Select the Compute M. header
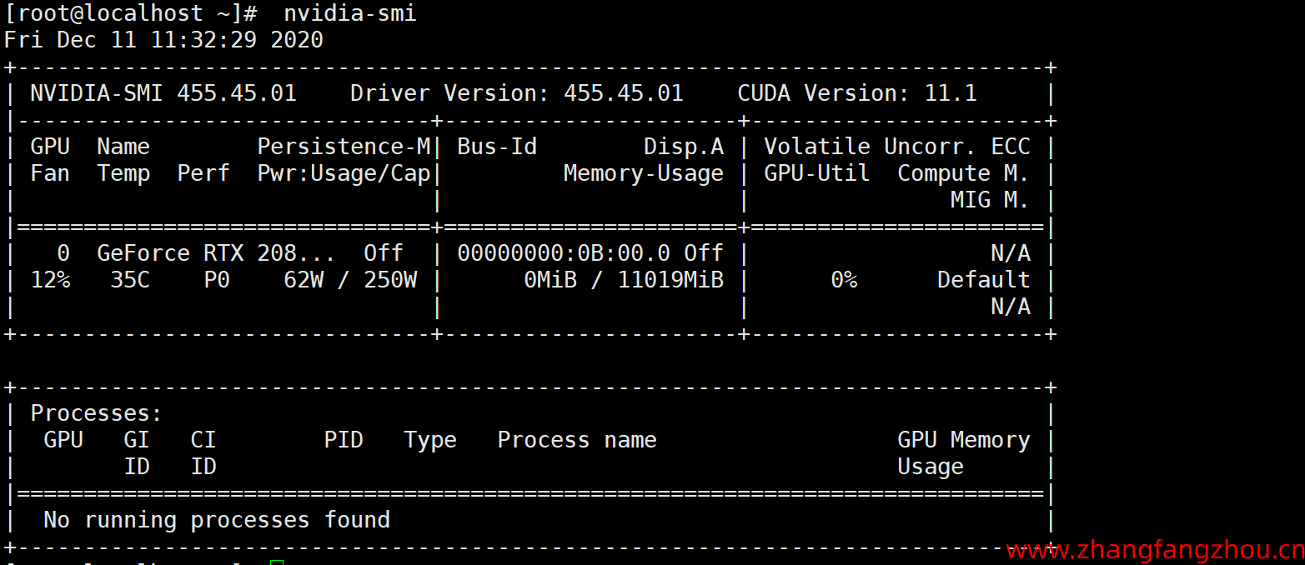The image size is (1305, 565). (964, 173)
